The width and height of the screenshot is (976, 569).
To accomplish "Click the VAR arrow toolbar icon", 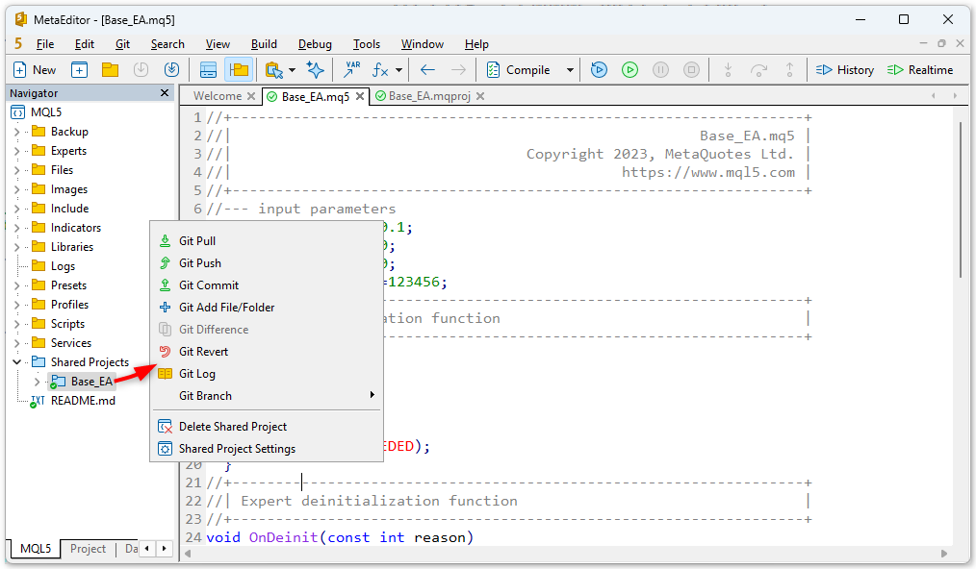I will [x=351, y=70].
